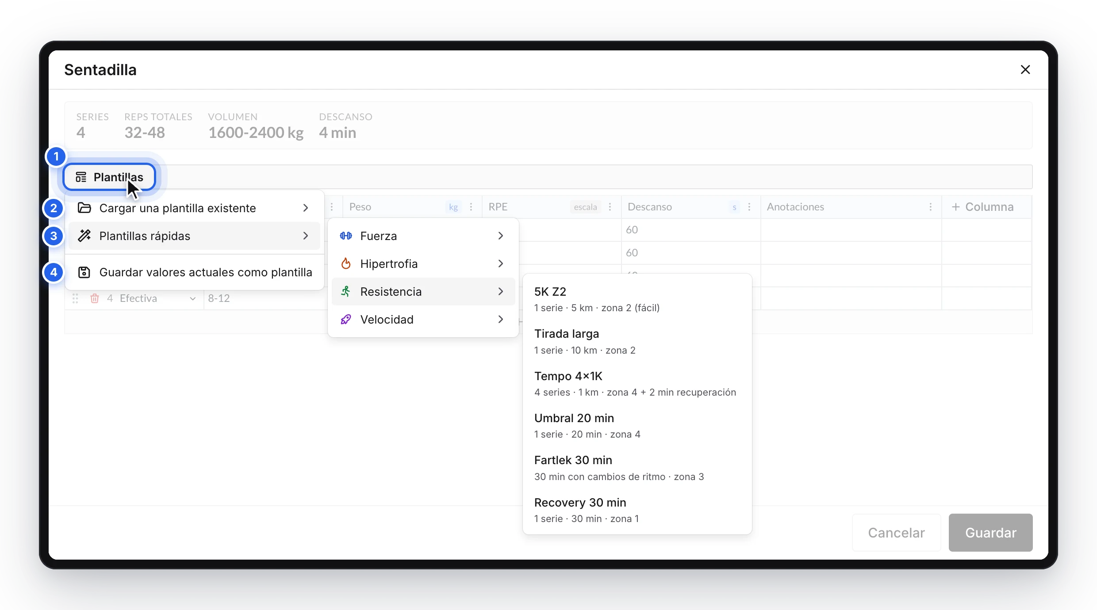The height and width of the screenshot is (610, 1097).
Task: Click the Cancelar button
Action: [x=896, y=533]
